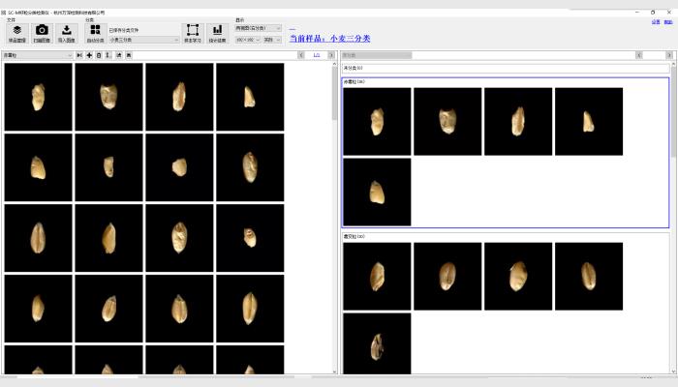This screenshot has height=387, width=678.
Task: Click the layers-stack sample button in toolbar
Action: coord(17,34)
